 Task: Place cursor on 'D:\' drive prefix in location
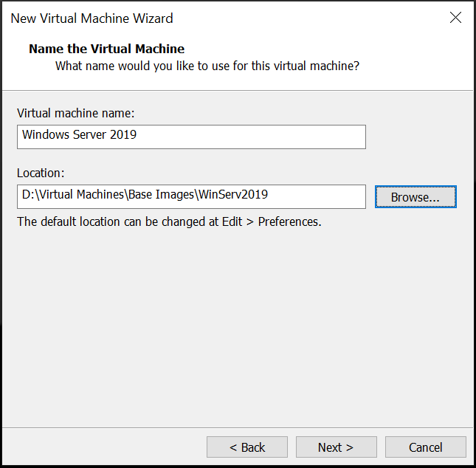pyautogui.click(x=30, y=196)
